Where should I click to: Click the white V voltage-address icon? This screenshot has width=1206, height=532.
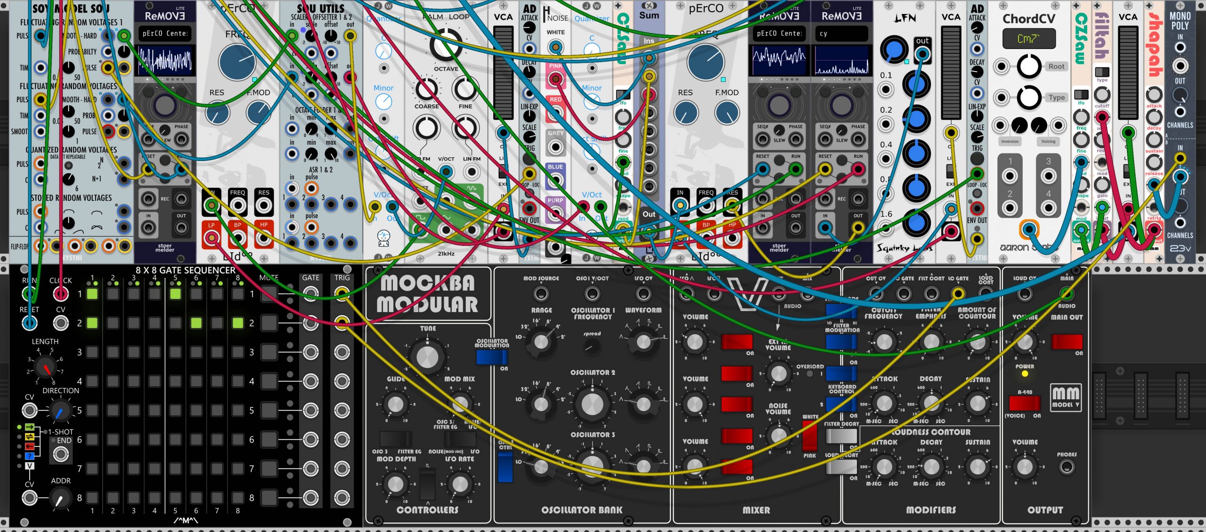[x=30, y=466]
